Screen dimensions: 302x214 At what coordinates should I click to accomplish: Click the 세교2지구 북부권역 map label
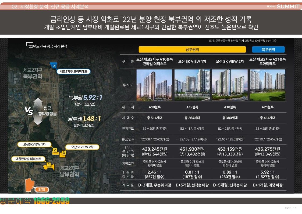point(33,73)
